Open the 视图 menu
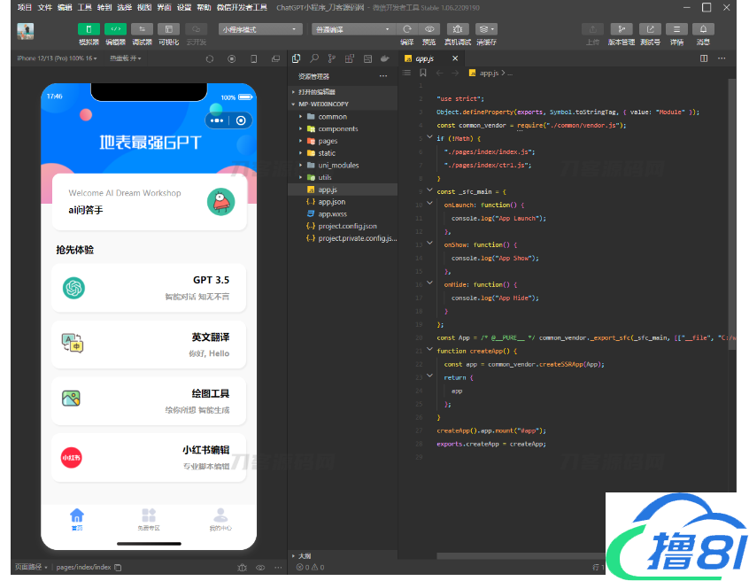Screen dimensions: 749x581 coord(143,8)
